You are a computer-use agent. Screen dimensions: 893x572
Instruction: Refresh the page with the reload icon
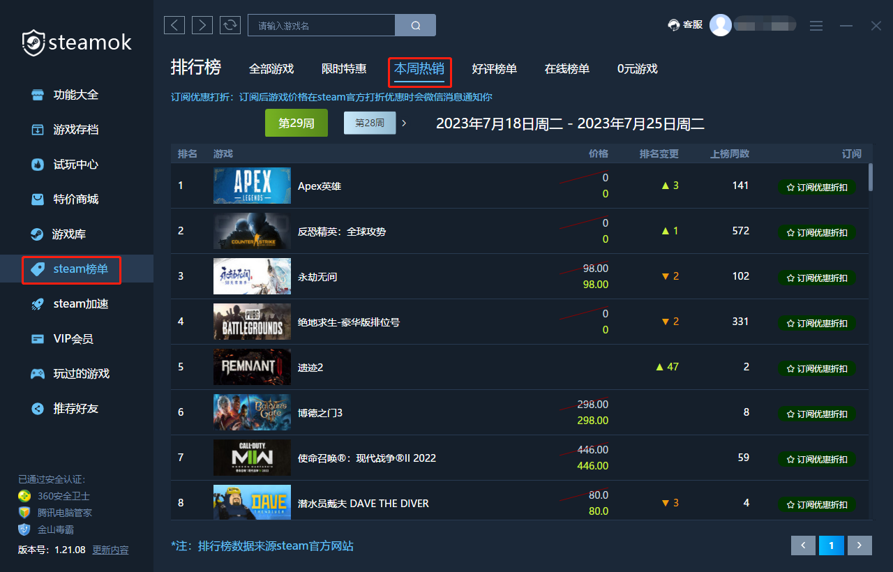click(x=230, y=26)
